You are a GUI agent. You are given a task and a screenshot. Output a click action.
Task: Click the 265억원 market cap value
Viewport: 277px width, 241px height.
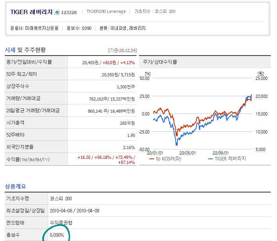tap(128, 123)
